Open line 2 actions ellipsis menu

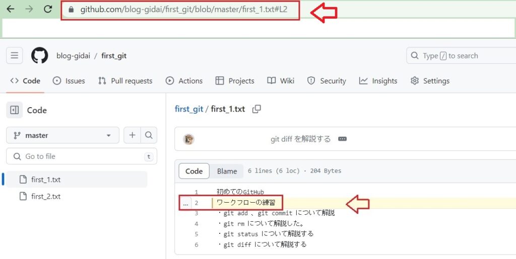[x=185, y=203]
